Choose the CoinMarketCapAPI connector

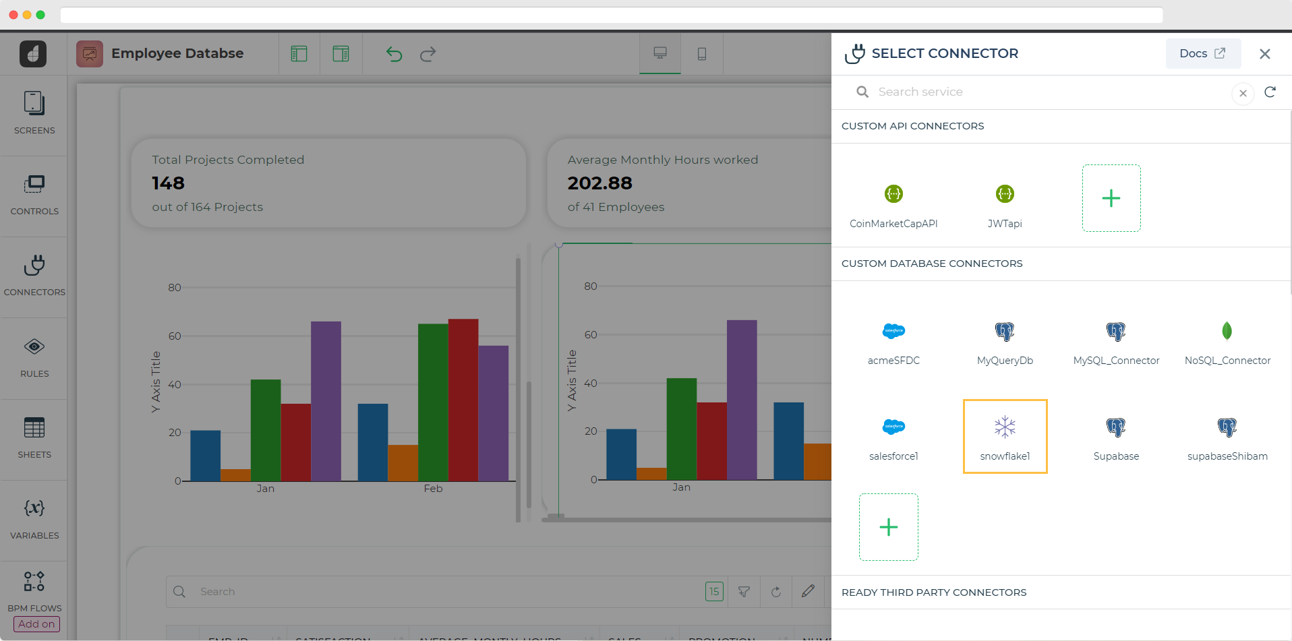[x=893, y=205]
